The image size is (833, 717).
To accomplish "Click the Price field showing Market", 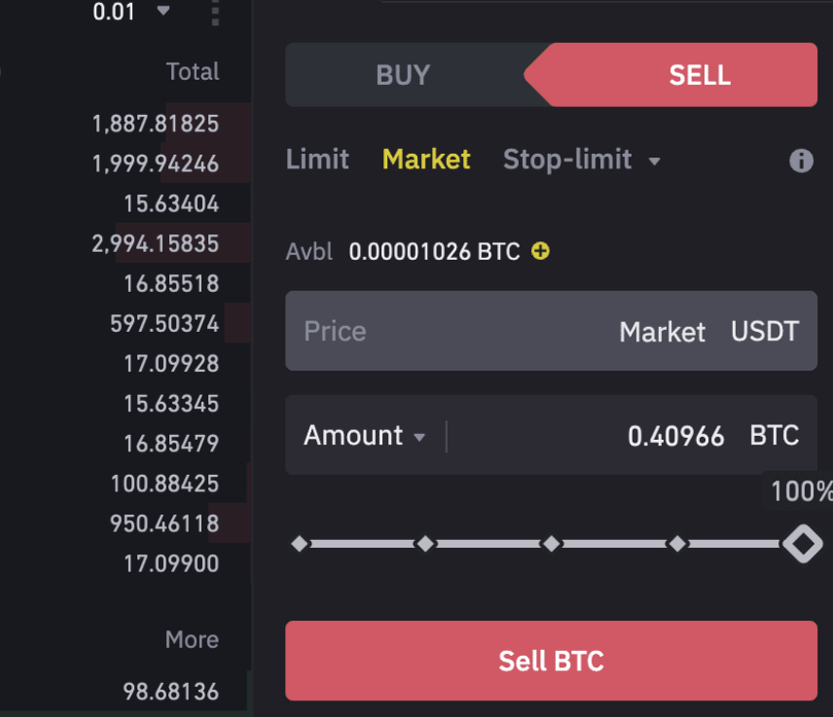I will click(550, 331).
